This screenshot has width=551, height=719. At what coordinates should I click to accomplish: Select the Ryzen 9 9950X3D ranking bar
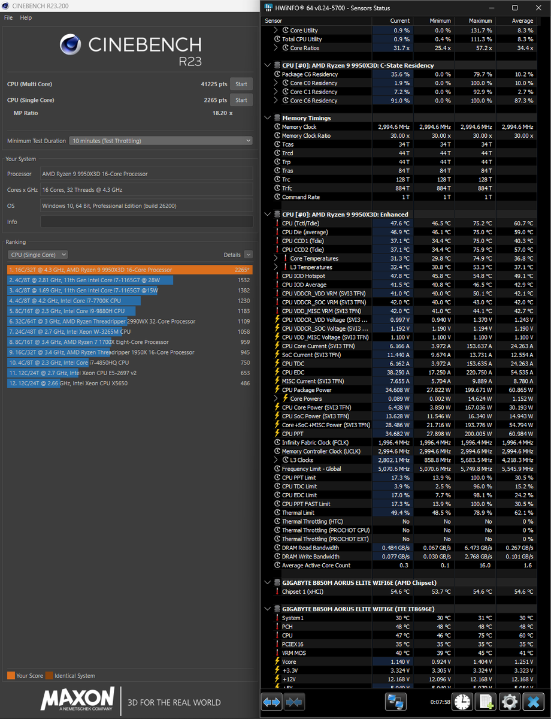130,270
